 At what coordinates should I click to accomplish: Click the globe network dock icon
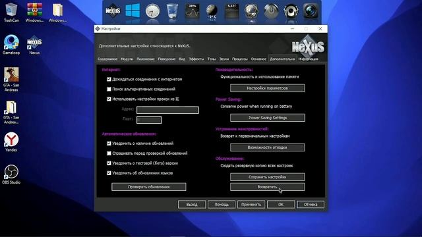[251, 11]
